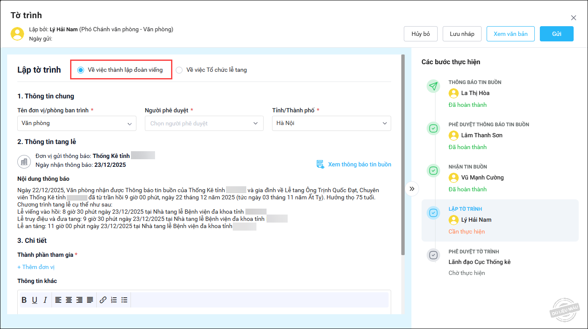Apply italic formatting in the editor
Viewport: 588px width, 329px height.
point(45,300)
